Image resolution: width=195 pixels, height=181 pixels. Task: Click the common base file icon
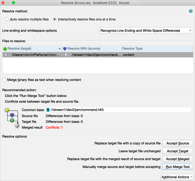click(48, 110)
